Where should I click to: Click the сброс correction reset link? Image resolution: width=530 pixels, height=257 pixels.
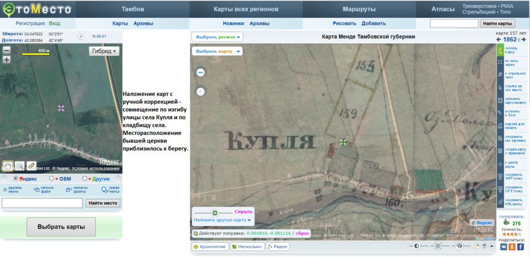pos(302,234)
